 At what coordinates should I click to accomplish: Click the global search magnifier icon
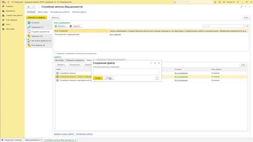click(174, 2)
